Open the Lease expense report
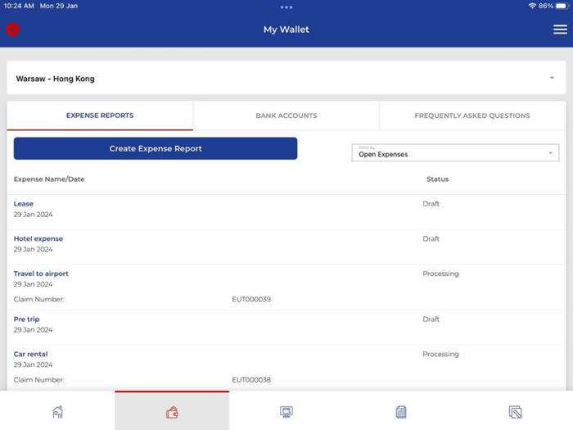 (24, 204)
